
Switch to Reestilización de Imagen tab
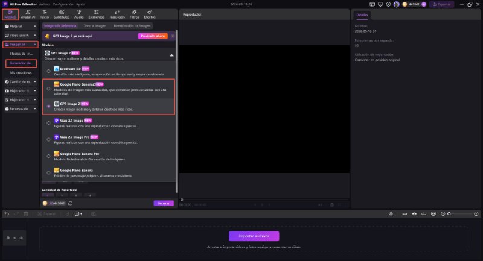(132, 26)
